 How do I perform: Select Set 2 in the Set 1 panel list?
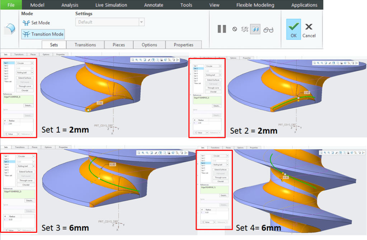(6, 66)
